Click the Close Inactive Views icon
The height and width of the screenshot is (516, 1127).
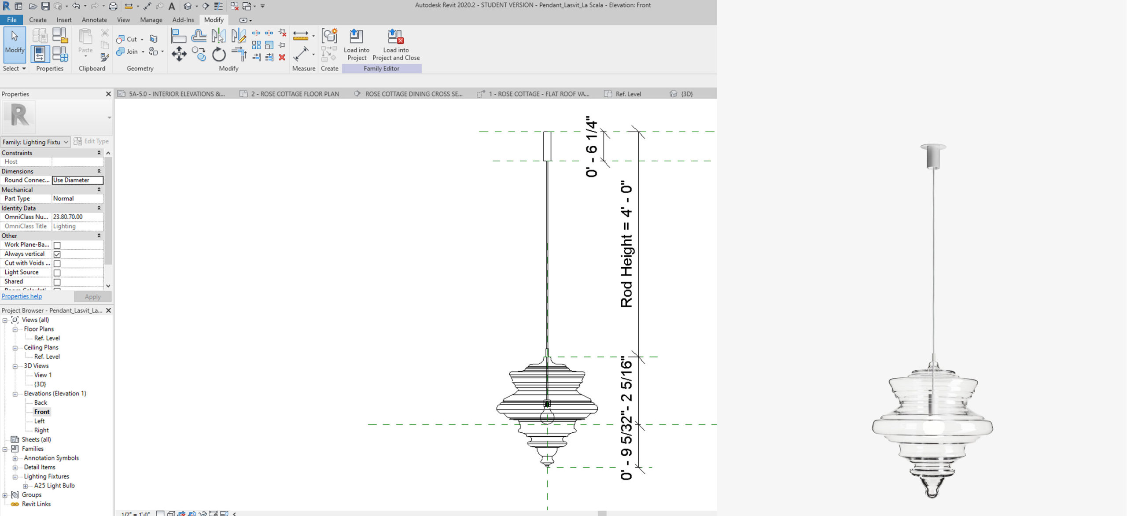235,6
